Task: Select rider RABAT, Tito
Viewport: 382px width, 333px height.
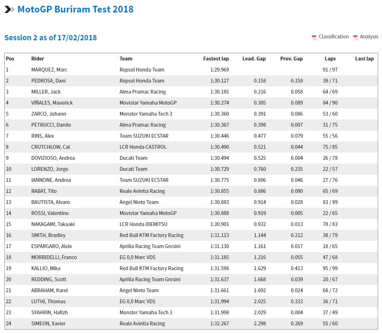Action: [x=44, y=191]
